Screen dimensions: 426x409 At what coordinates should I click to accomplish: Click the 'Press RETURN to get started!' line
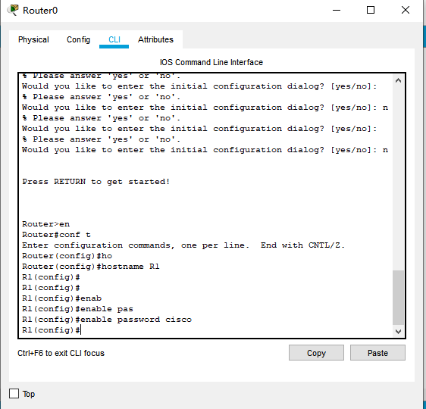(96, 182)
